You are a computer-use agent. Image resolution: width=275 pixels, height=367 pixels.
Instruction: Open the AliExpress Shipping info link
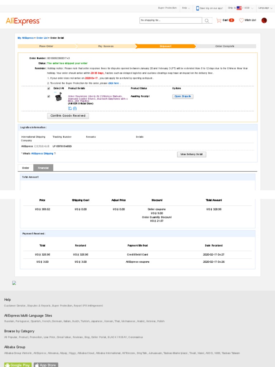click(x=42, y=153)
